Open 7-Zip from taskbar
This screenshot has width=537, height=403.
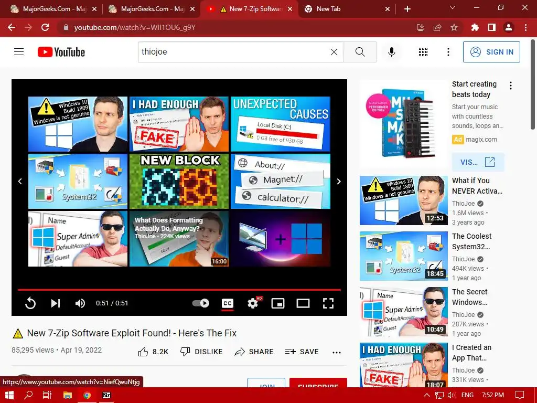coord(106,395)
